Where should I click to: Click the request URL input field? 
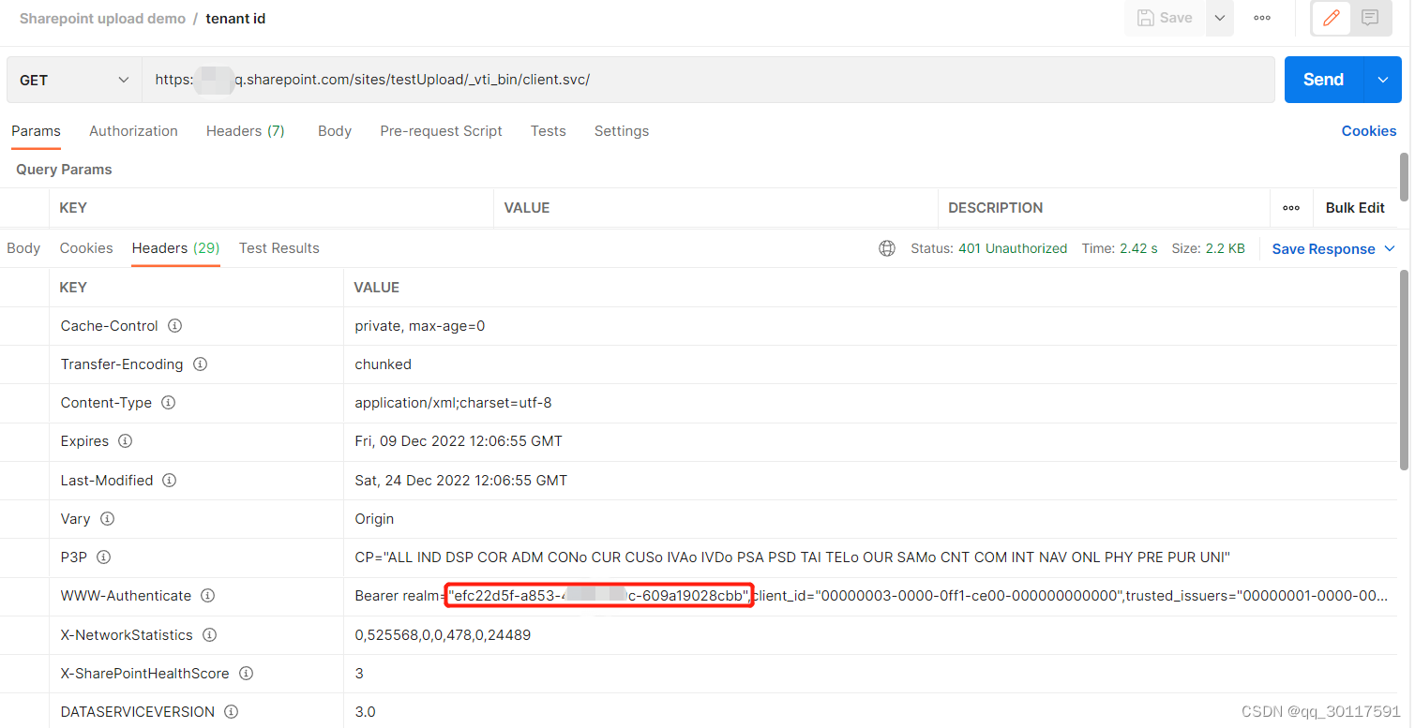[708, 80]
